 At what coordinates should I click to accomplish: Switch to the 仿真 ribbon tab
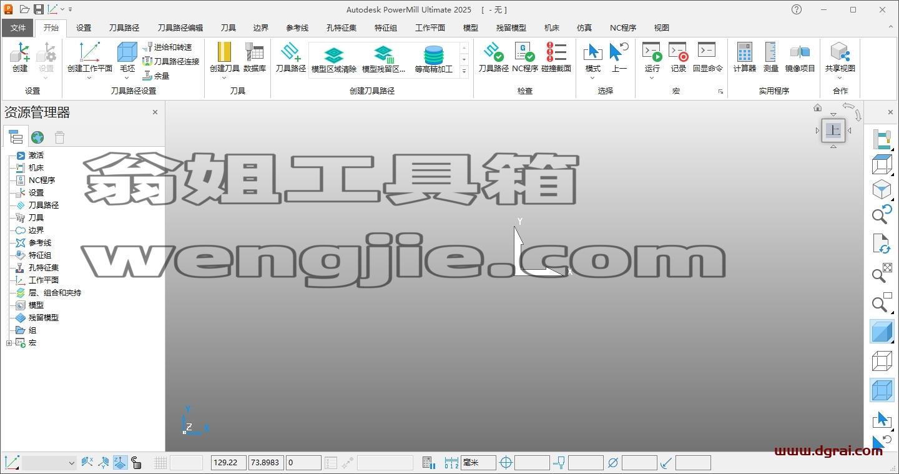pyautogui.click(x=584, y=28)
